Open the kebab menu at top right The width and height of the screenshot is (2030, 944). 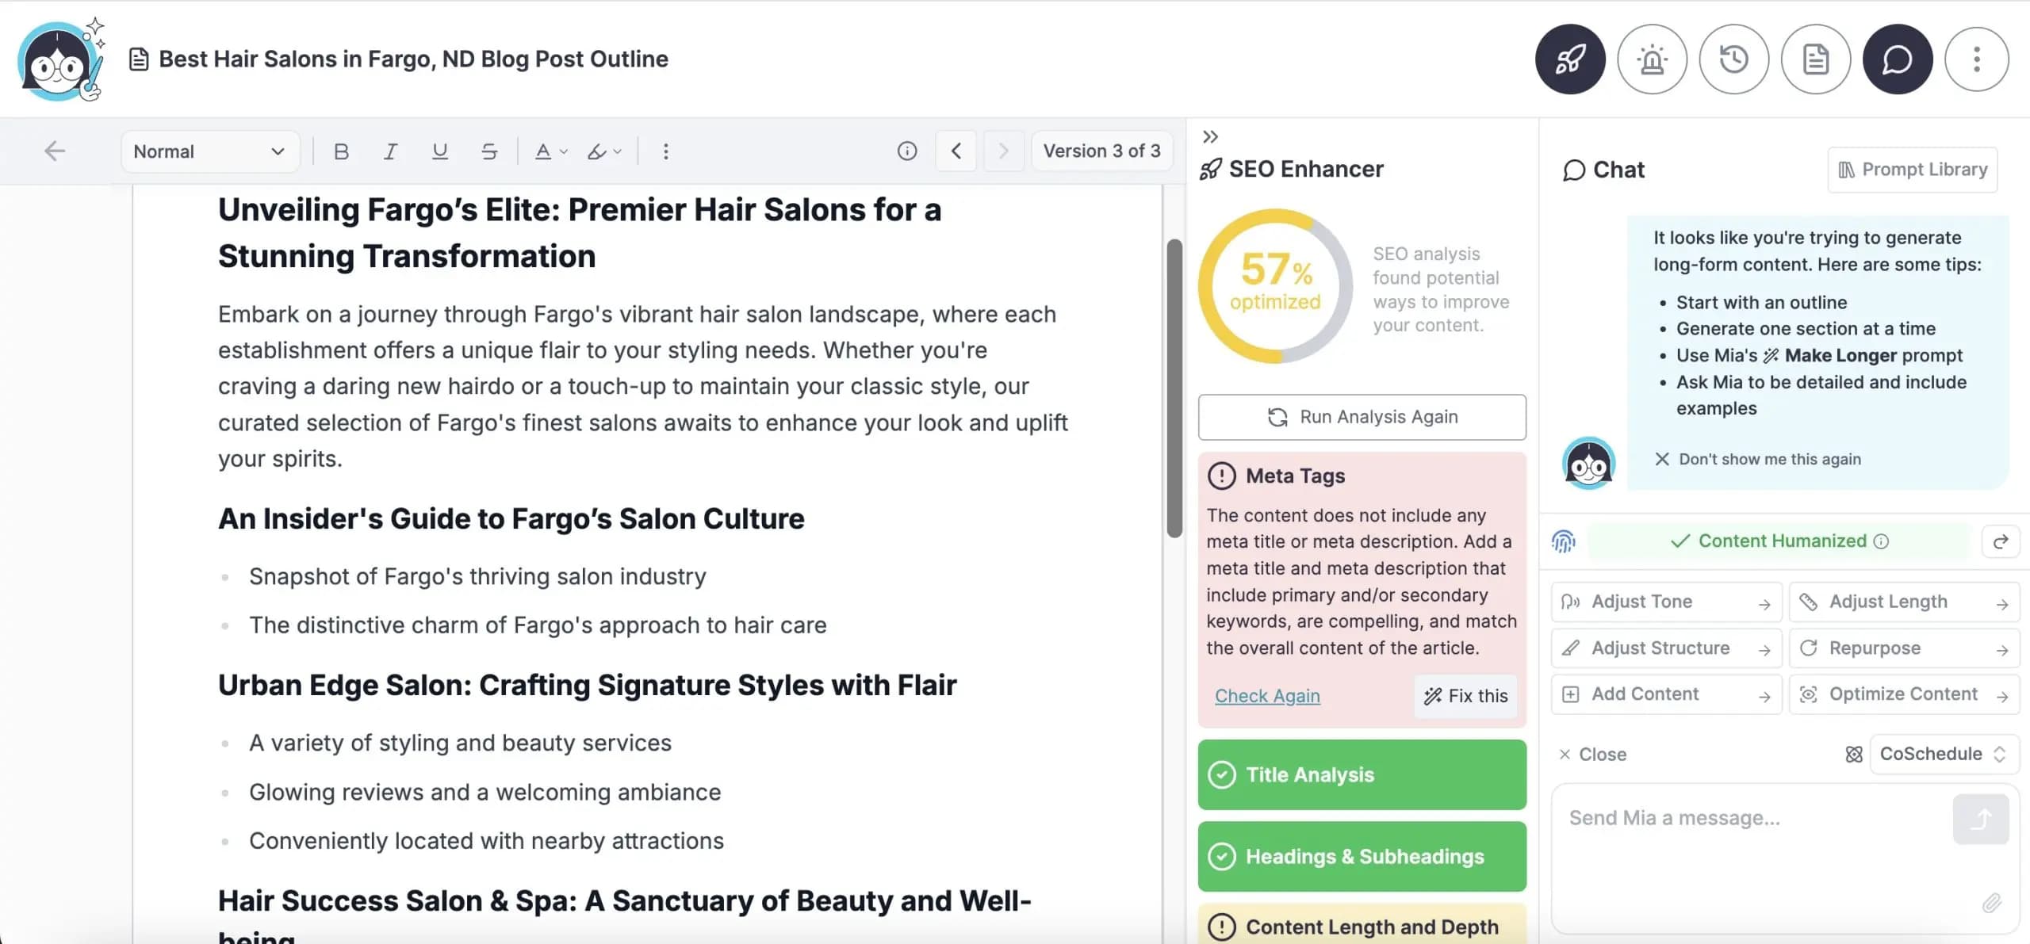1977,59
